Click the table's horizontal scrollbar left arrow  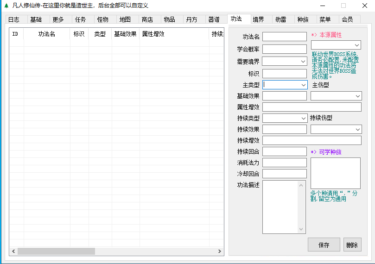coord(13,251)
